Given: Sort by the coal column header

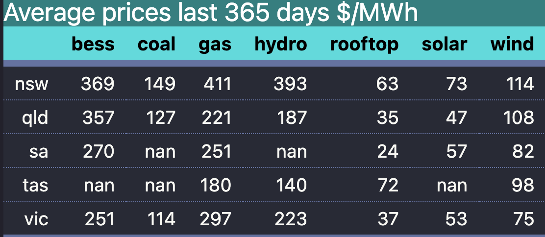Looking at the screenshot, I should click(x=156, y=45).
